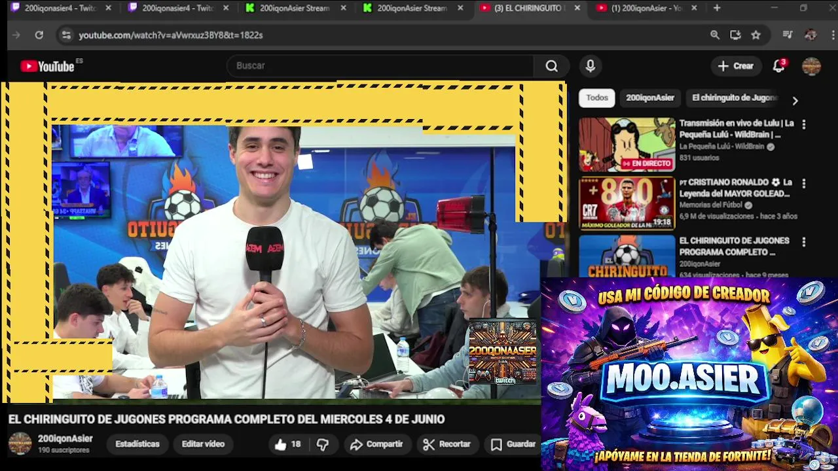The width and height of the screenshot is (838, 471).
Task: Open options menu for PROGRAMA COMPLETO suggested video
Action: [x=804, y=242]
